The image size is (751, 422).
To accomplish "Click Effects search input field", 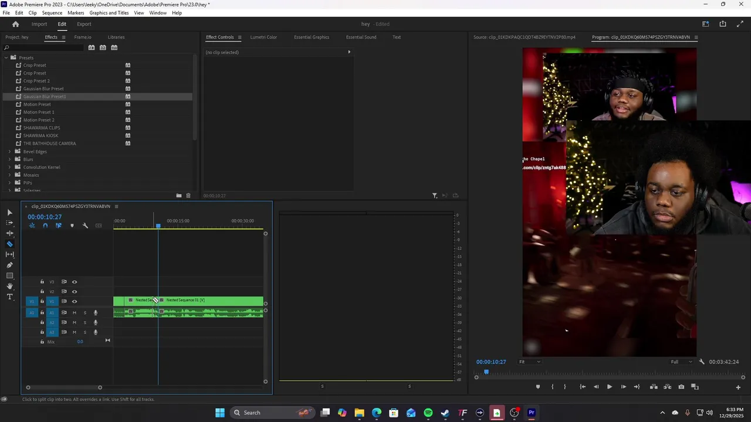I will point(44,47).
